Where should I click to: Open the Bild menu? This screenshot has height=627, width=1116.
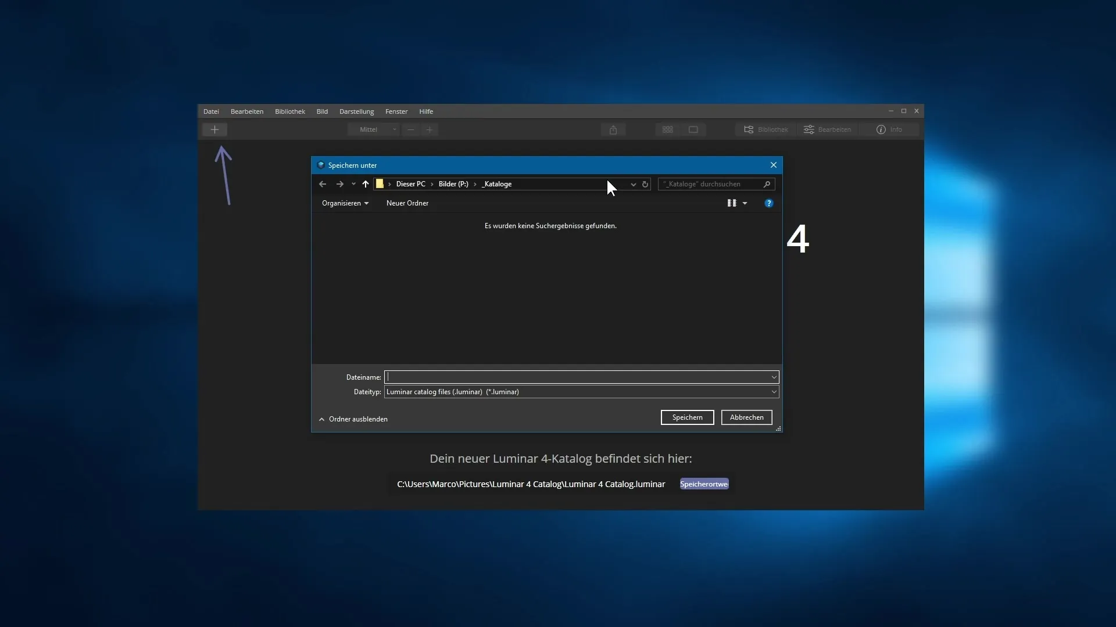coord(322,111)
